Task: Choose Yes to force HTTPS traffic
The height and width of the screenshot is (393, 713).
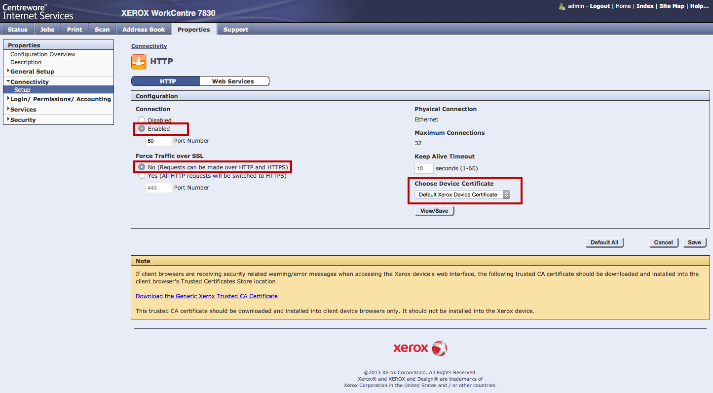Action: (142, 175)
